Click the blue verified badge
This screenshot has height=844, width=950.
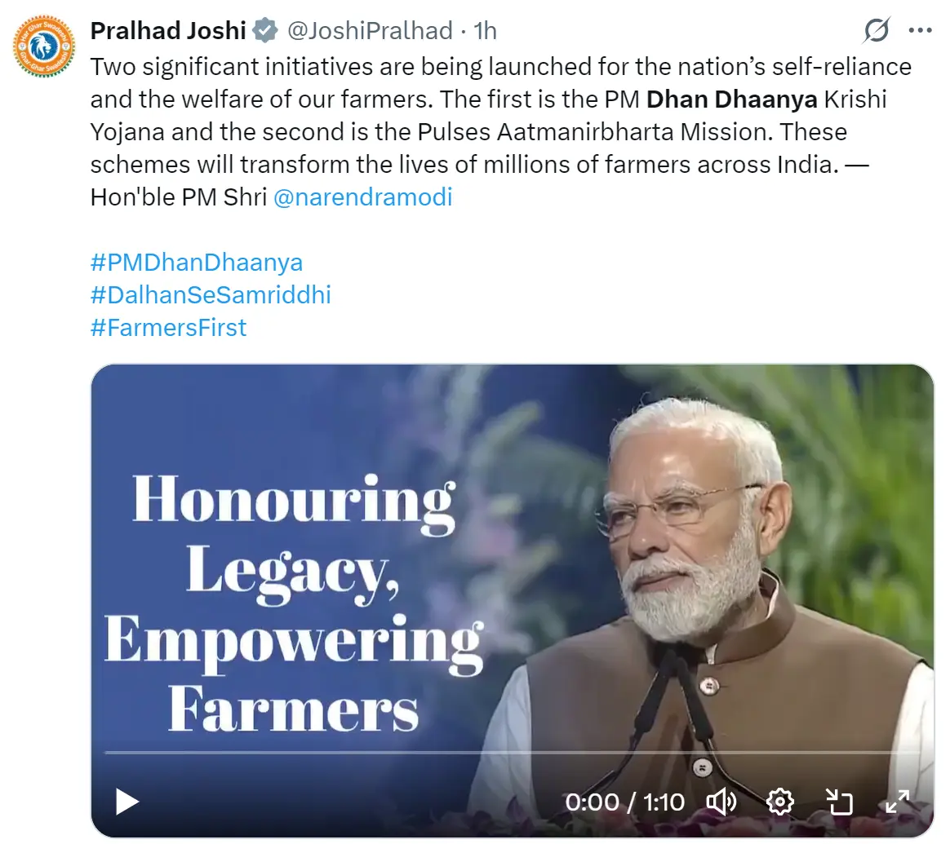264,31
